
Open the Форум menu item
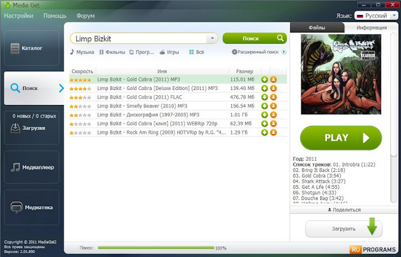(x=85, y=16)
